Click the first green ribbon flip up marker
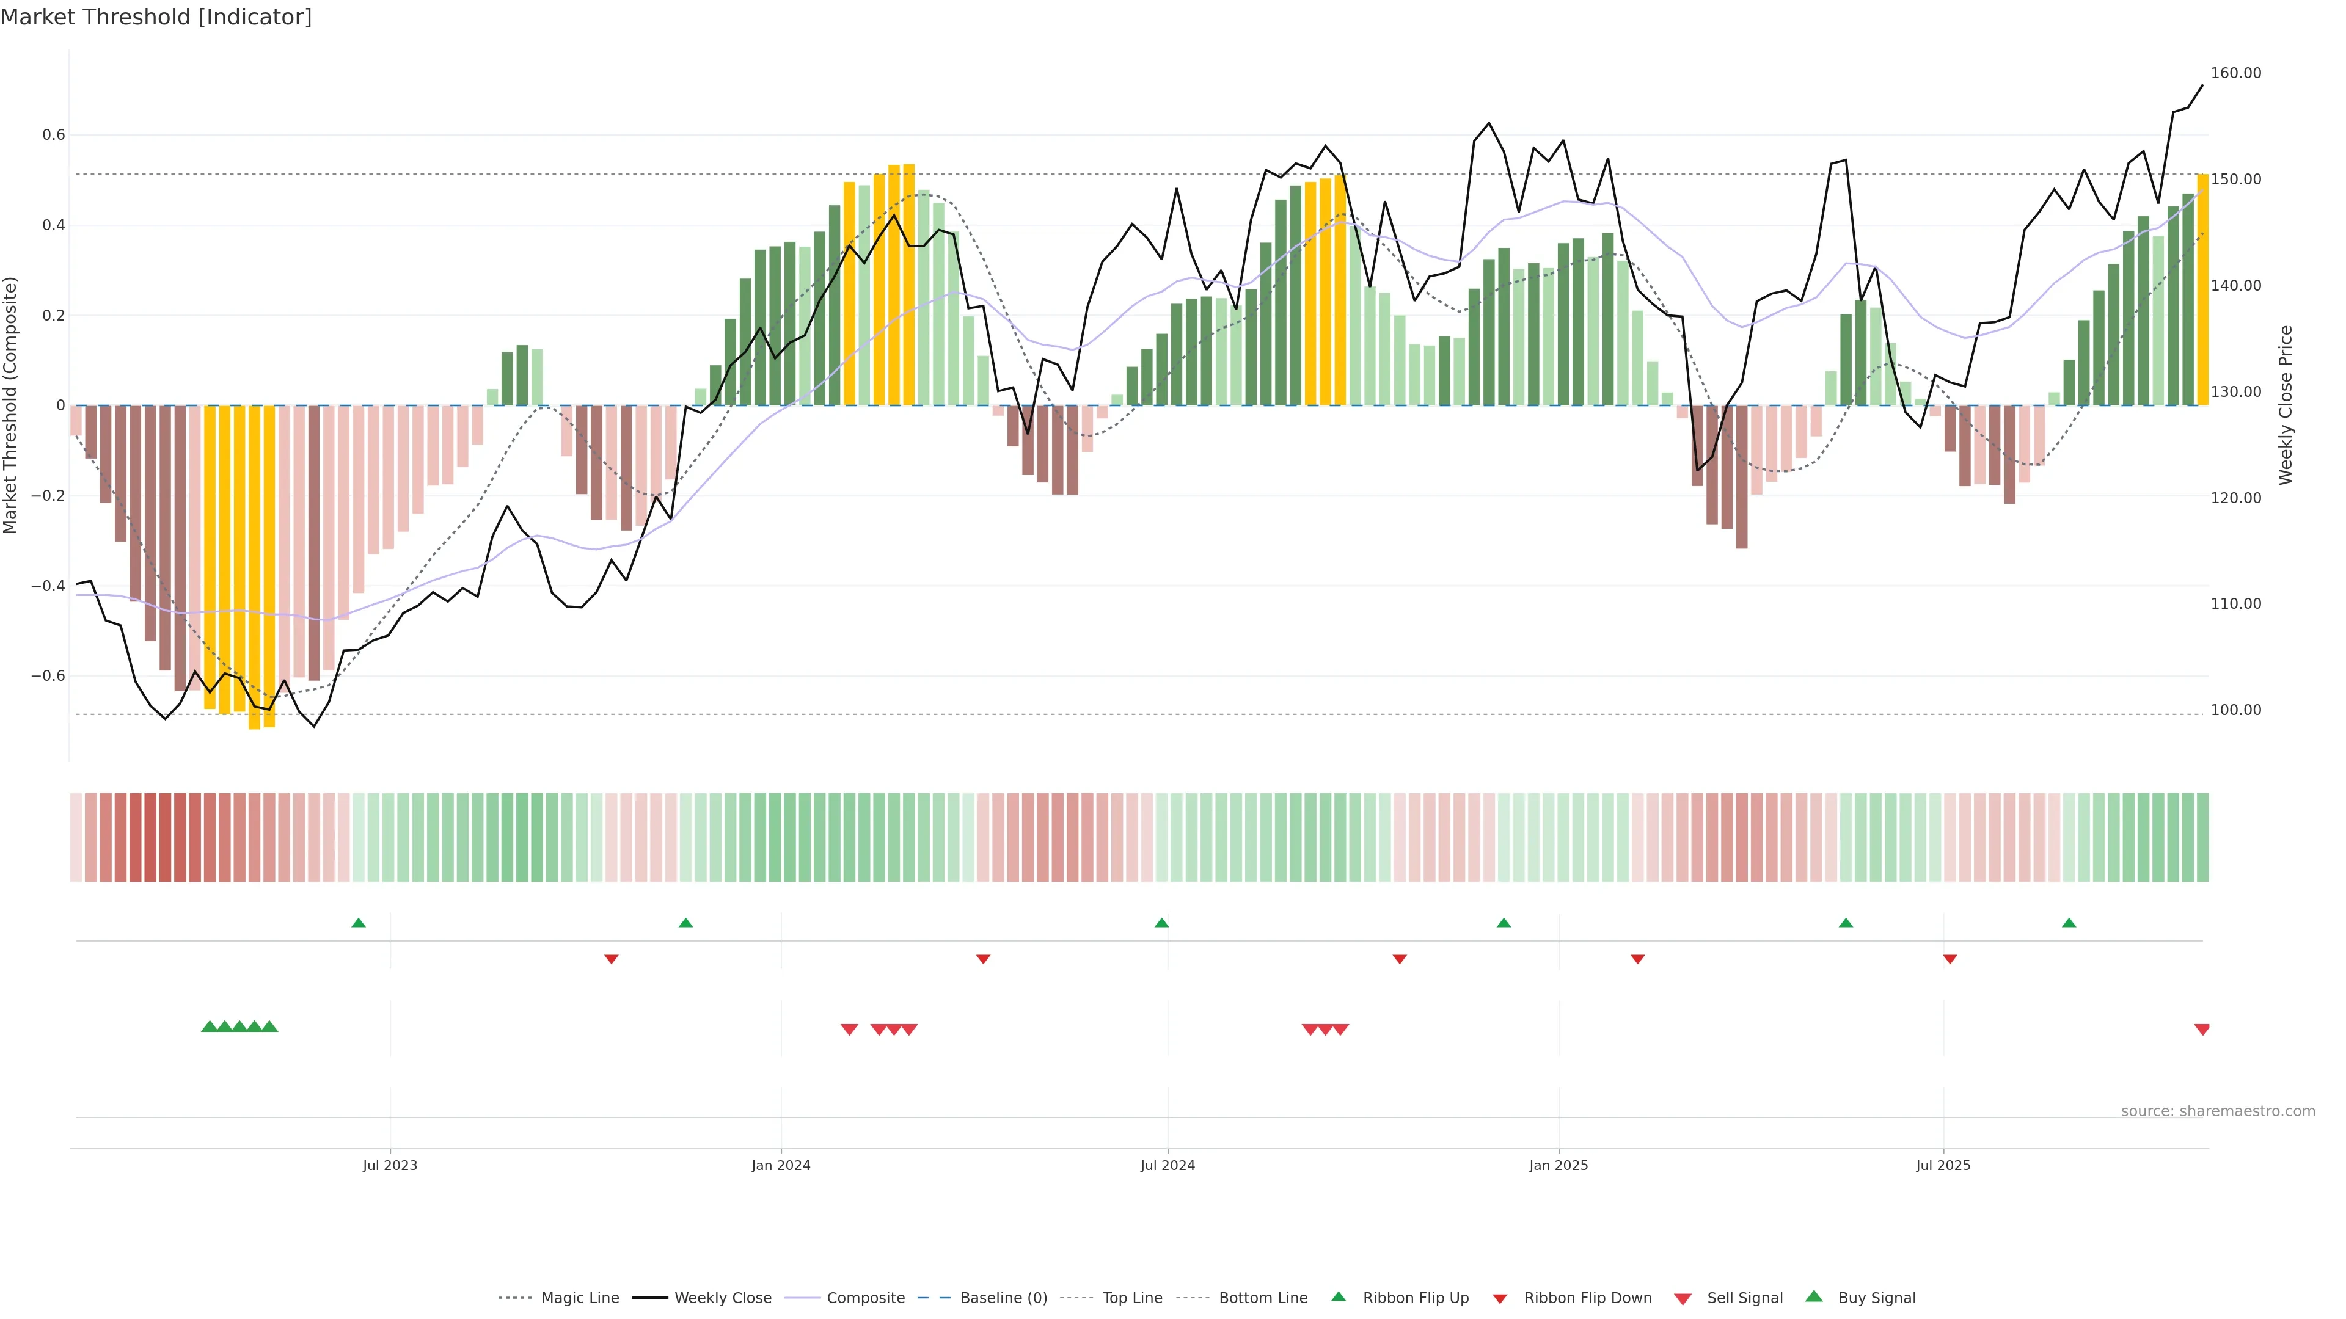This screenshot has width=2346, height=1319. tap(359, 923)
